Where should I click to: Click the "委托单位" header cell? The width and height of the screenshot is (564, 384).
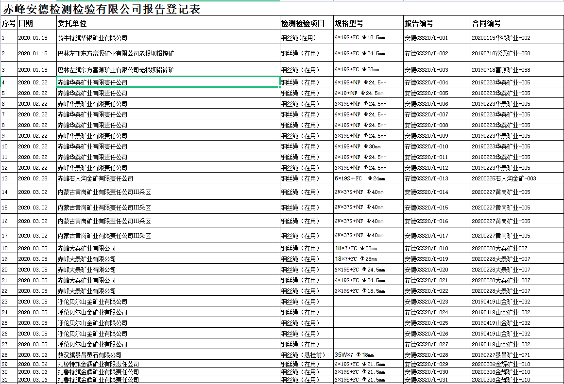point(168,23)
